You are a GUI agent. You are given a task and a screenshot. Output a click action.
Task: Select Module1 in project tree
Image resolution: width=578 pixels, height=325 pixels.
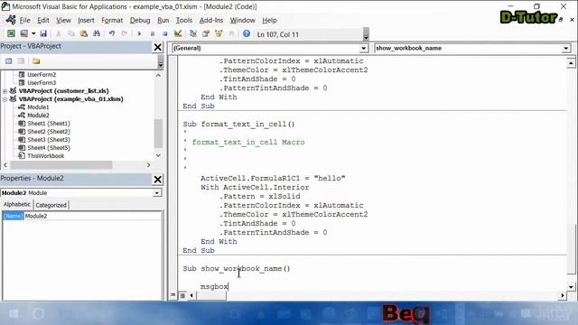click(x=38, y=107)
